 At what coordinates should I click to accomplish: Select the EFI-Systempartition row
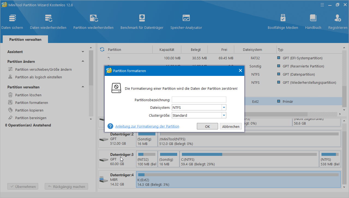[220, 58]
